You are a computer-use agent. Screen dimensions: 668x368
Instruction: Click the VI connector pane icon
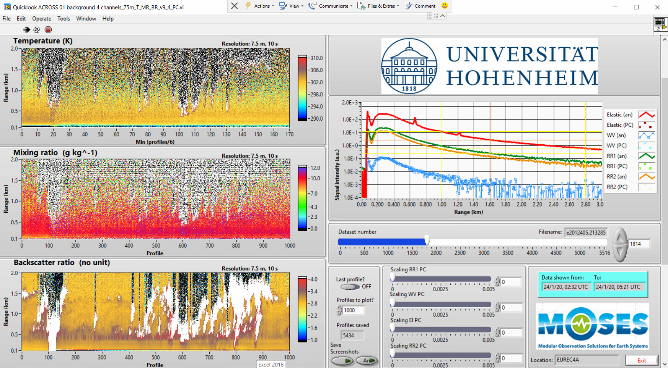click(660, 25)
